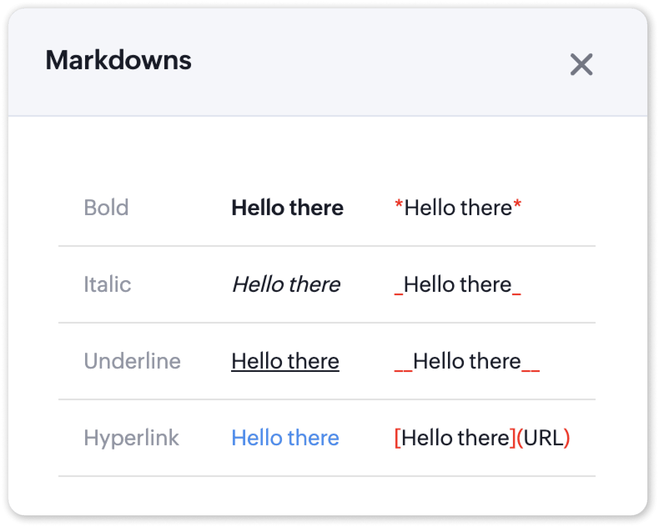Click the underlined Hello there preview

(x=285, y=361)
